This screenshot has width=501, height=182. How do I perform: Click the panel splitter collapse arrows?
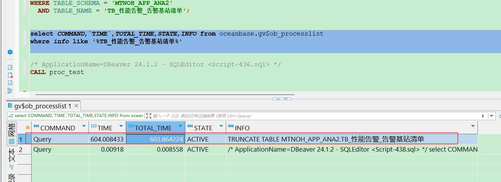[282, 99]
